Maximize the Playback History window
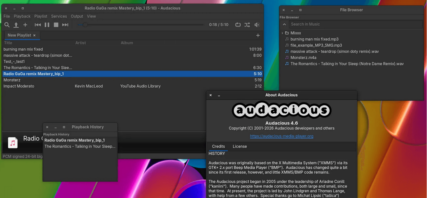 coord(64,127)
